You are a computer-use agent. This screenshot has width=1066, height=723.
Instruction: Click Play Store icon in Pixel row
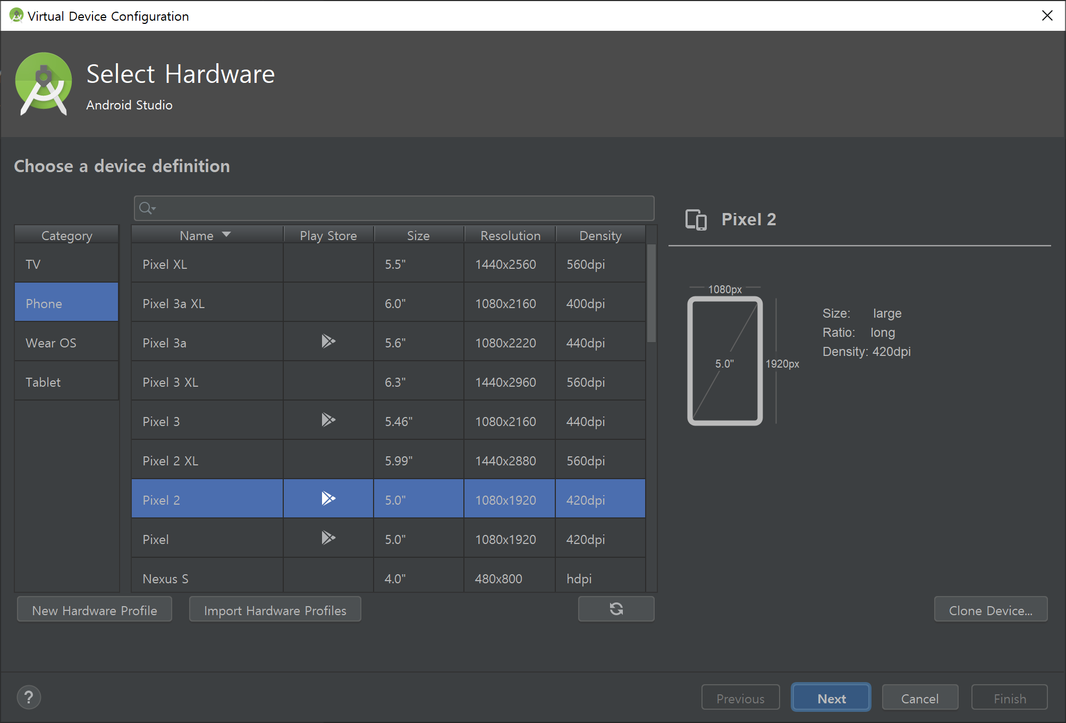pyautogui.click(x=328, y=538)
